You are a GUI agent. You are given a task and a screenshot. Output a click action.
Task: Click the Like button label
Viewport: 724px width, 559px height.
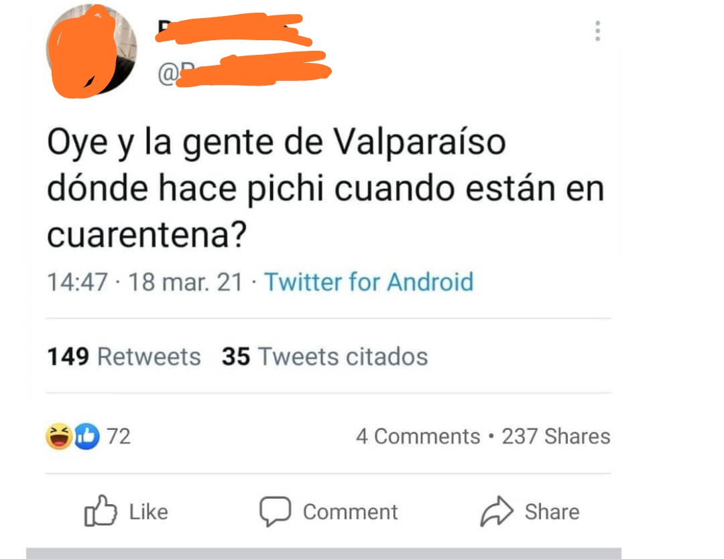click(149, 511)
